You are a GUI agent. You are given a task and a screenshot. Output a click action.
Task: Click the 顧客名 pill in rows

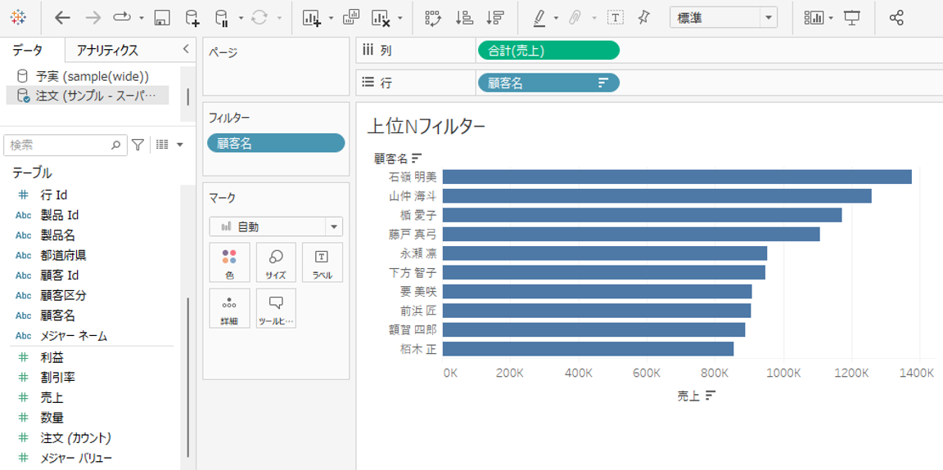[548, 83]
